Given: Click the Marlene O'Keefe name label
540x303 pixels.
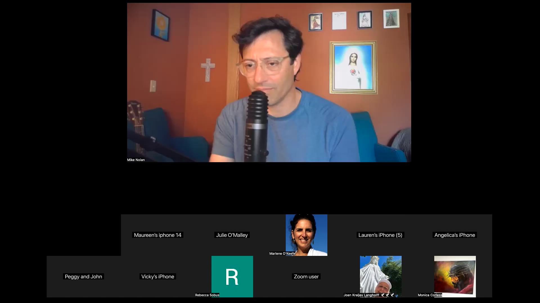Looking at the screenshot, I should (282, 254).
